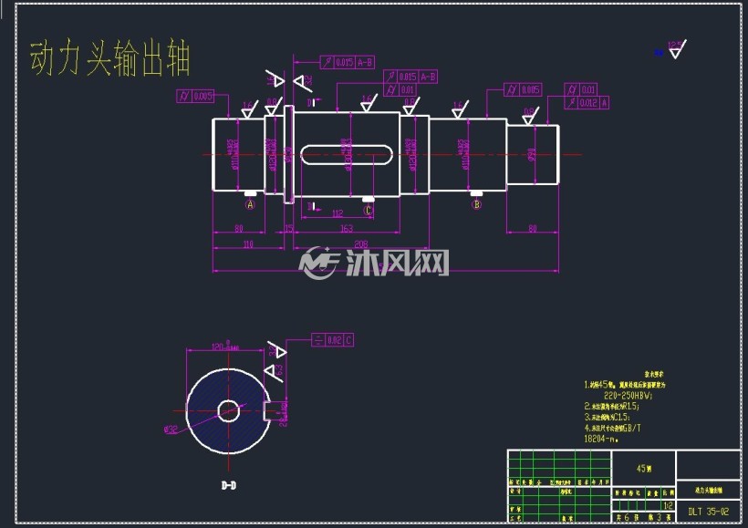Pick the hatched D-D cross-section area
Image resolution: width=748 pixels, height=528 pixels.
tap(228, 410)
